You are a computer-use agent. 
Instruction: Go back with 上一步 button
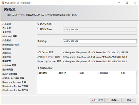point(97,100)
